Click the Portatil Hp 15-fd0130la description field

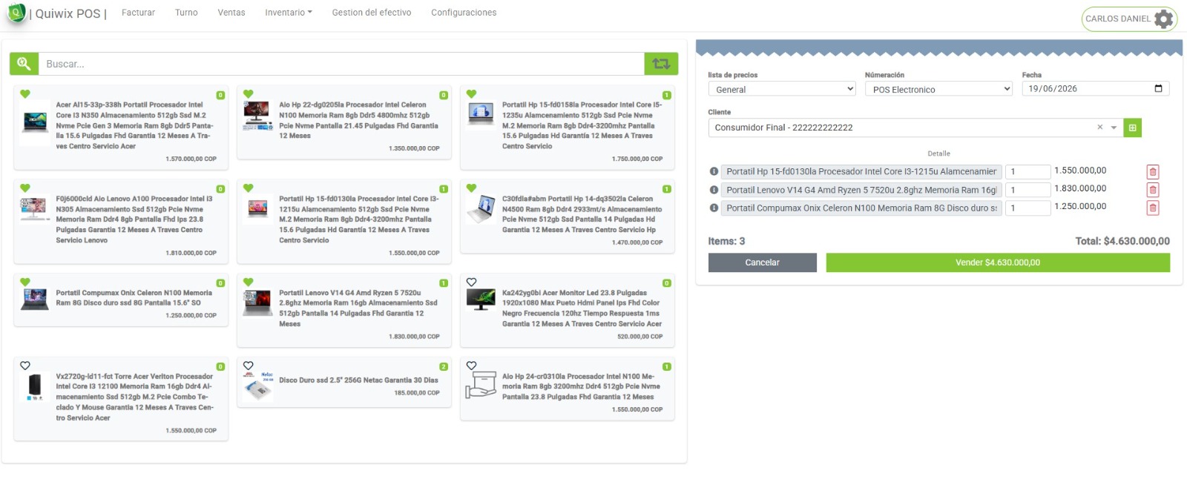point(861,172)
